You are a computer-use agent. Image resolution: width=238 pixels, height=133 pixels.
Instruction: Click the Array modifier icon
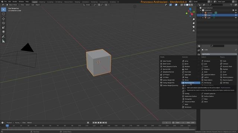[x=183, y=61]
